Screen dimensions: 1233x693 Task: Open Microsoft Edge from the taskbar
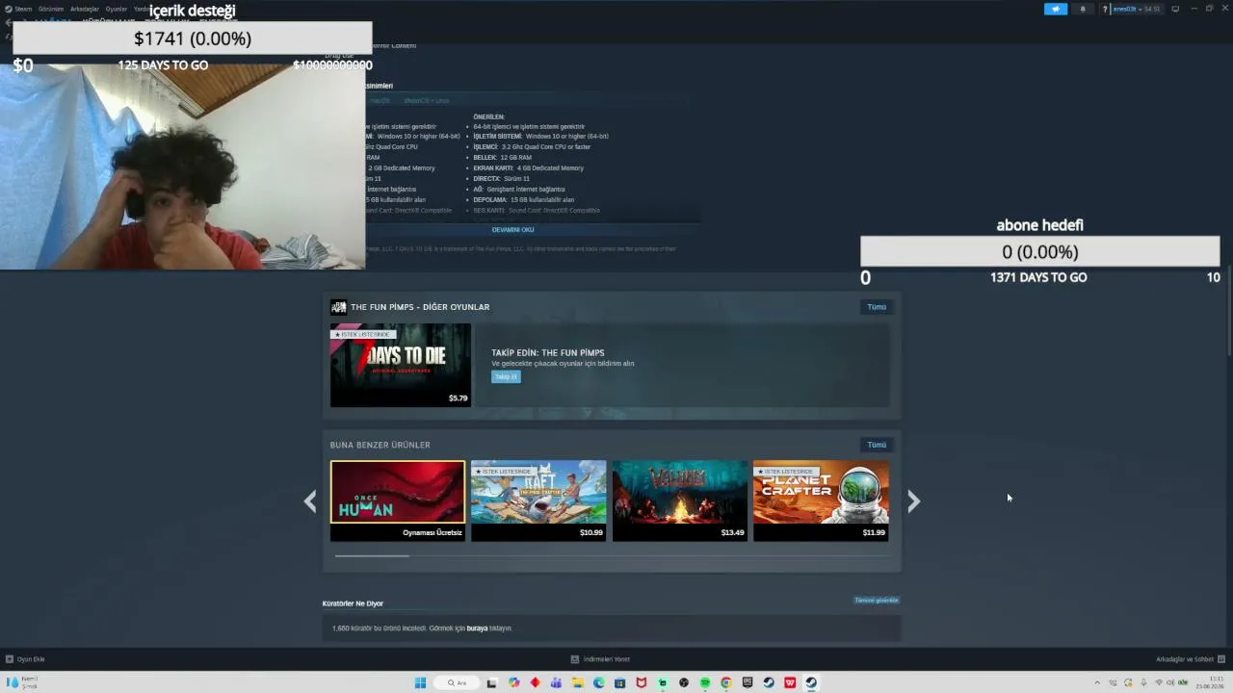tap(599, 683)
